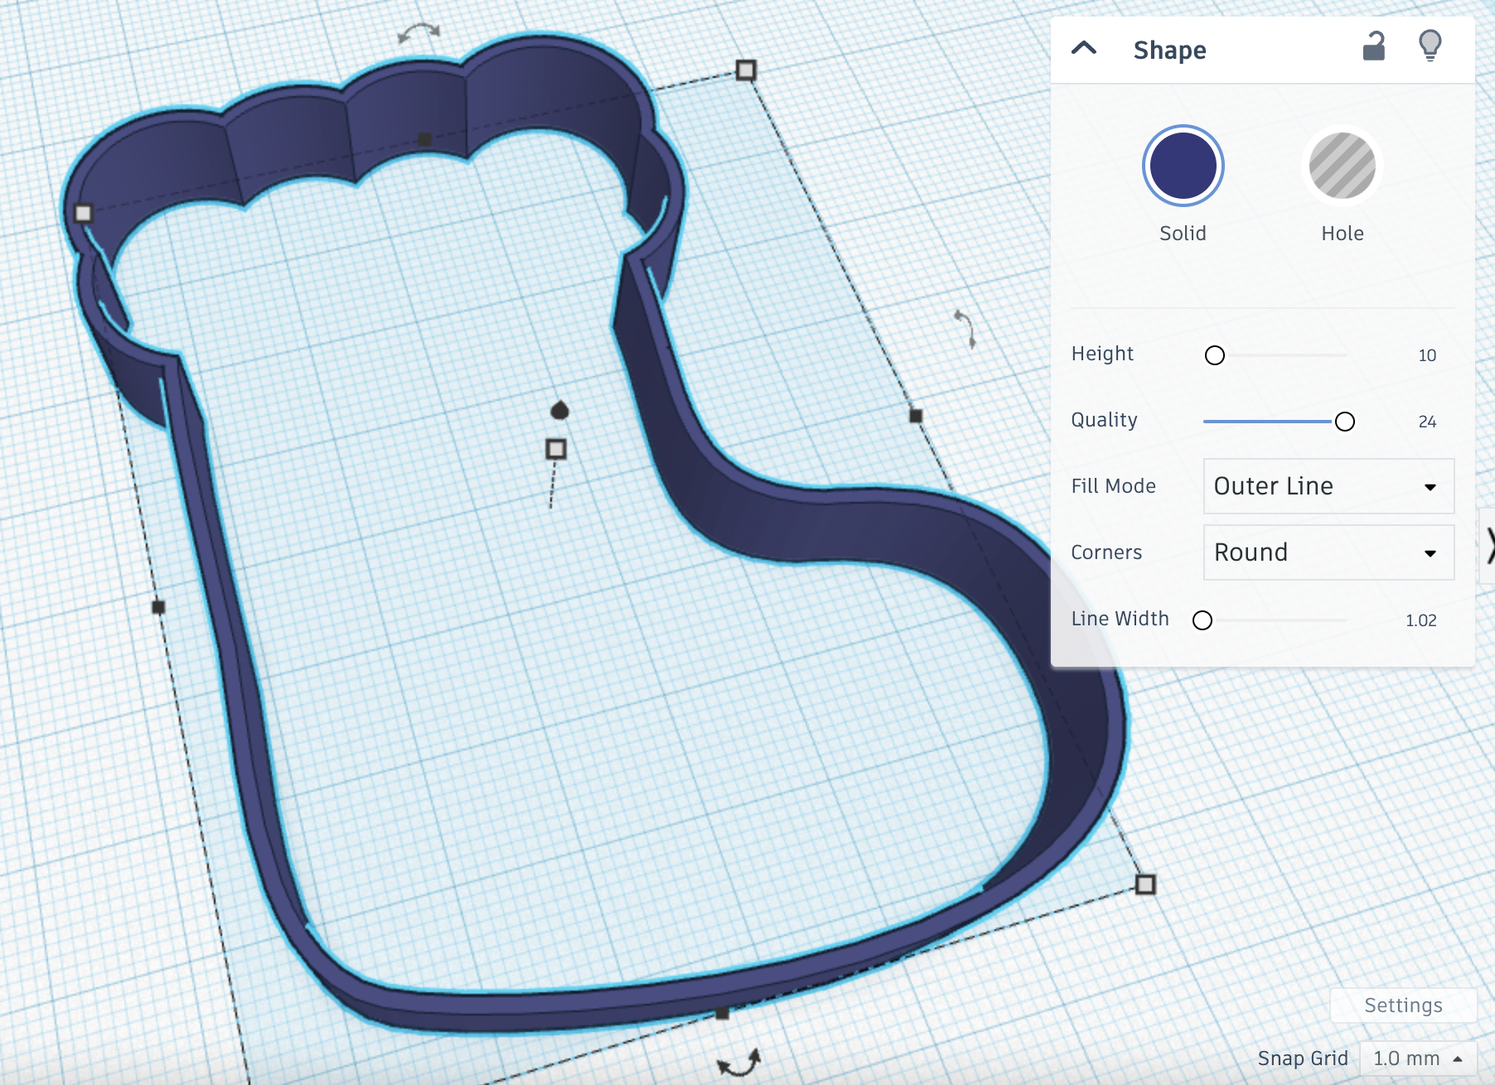Click the top rotation arrow handle above shape
This screenshot has height=1085, width=1495.
tap(419, 33)
